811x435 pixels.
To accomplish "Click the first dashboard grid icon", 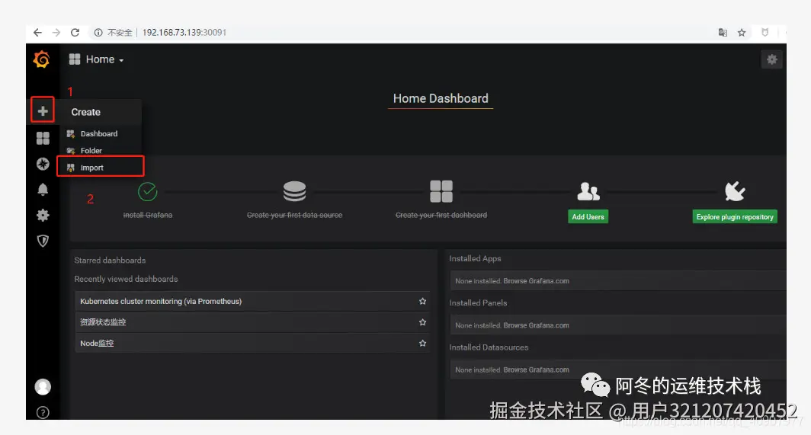I will point(441,191).
